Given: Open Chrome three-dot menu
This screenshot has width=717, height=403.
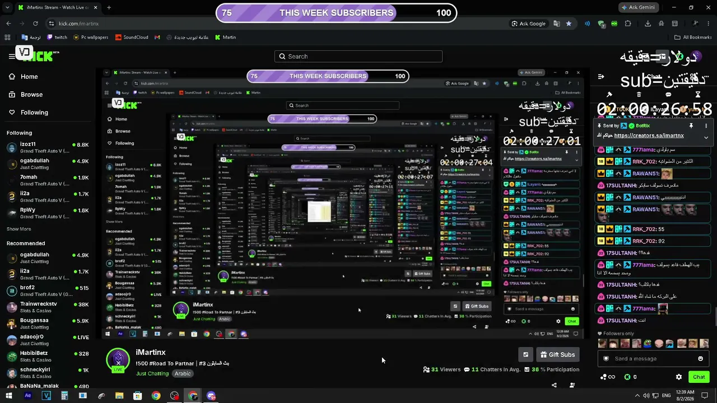Looking at the screenshot, I should [708, 24].
